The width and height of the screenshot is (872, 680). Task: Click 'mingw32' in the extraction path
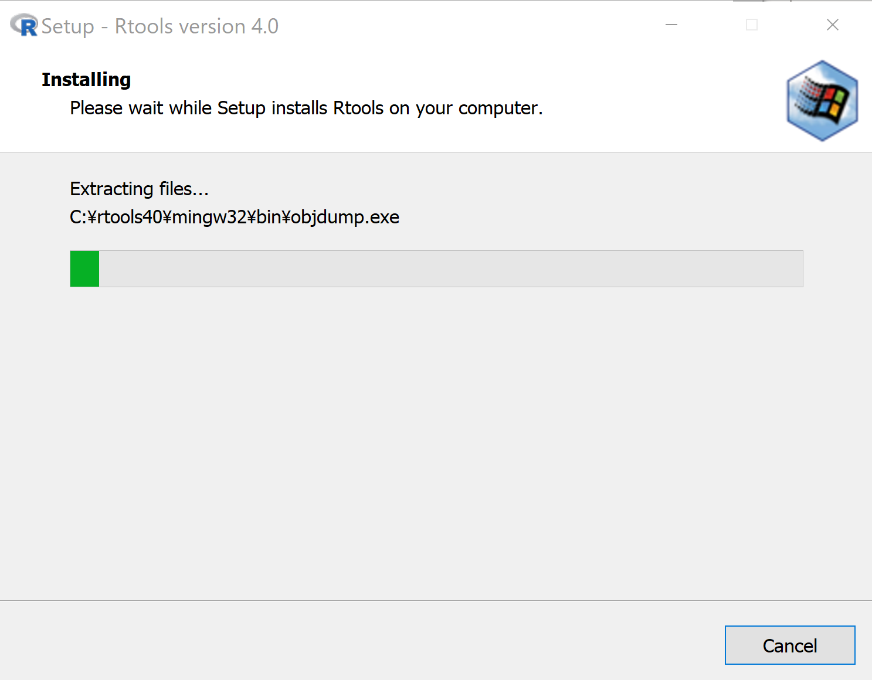pos(209,217)
